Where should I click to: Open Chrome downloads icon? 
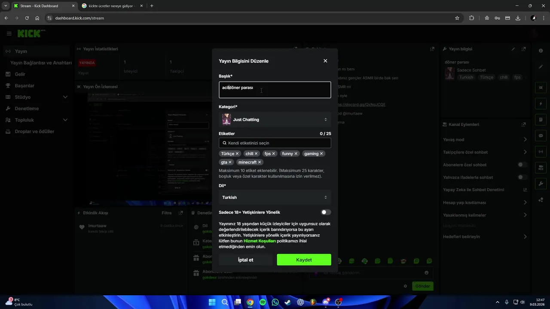[518, 18]
